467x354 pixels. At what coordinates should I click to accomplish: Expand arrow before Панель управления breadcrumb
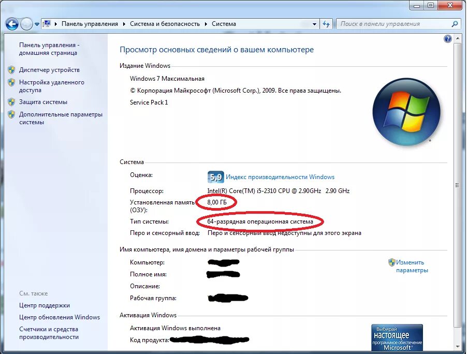[56, 24]
